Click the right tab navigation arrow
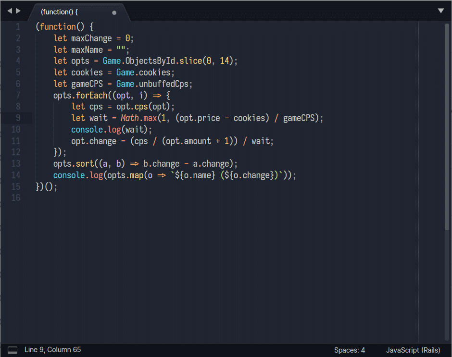The image size is (452, 357). 18,11
